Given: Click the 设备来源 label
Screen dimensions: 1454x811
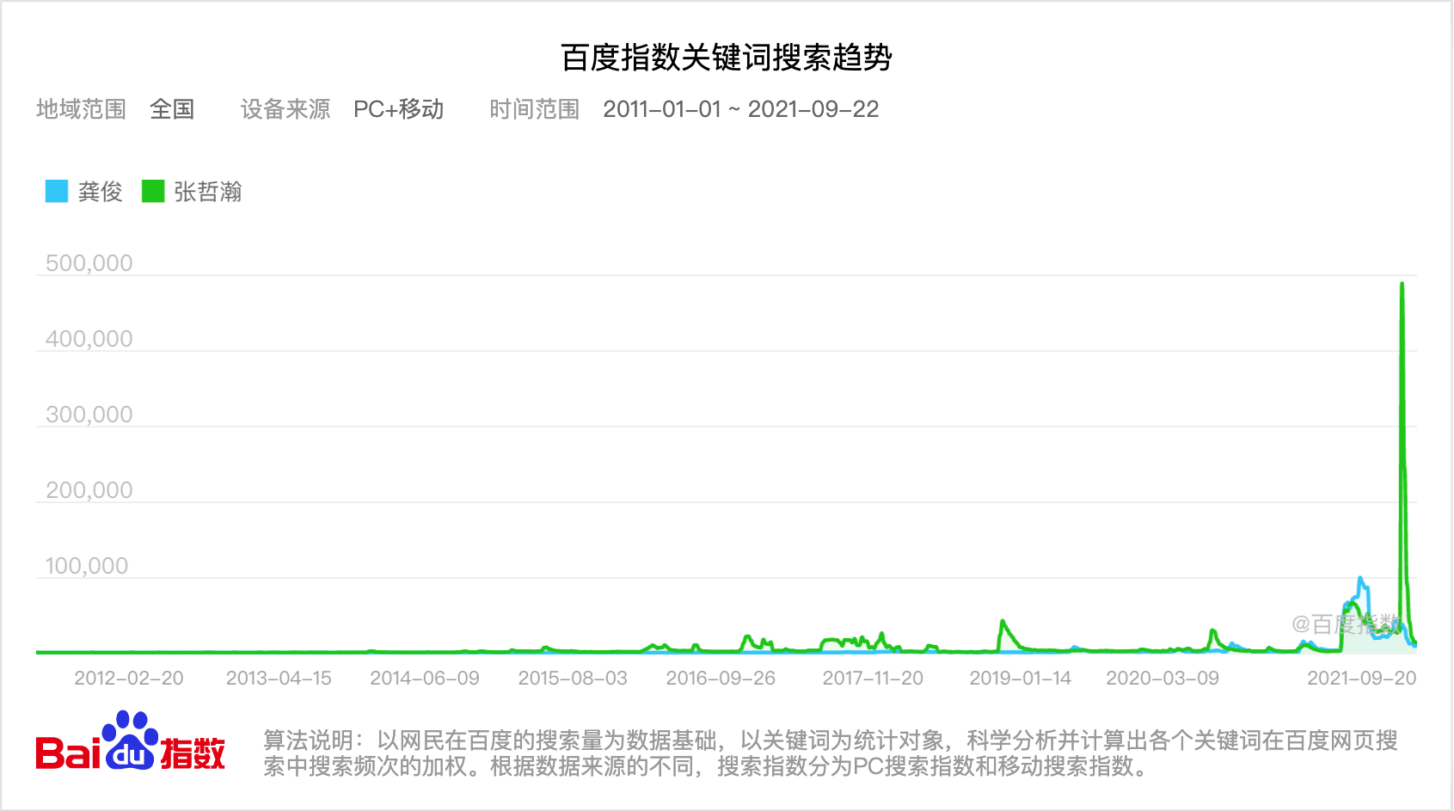Looking at the screenshot, I should [x=285, y=109].
